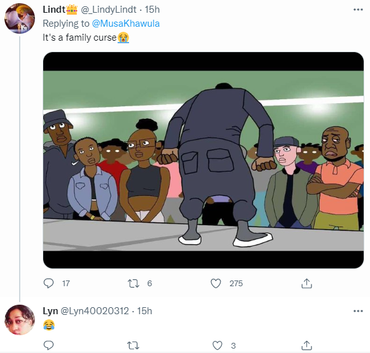Screen dimensions: 370x353
Task: Open Lindt tweet's 15h timestamp
Action: tap(152, 10)
